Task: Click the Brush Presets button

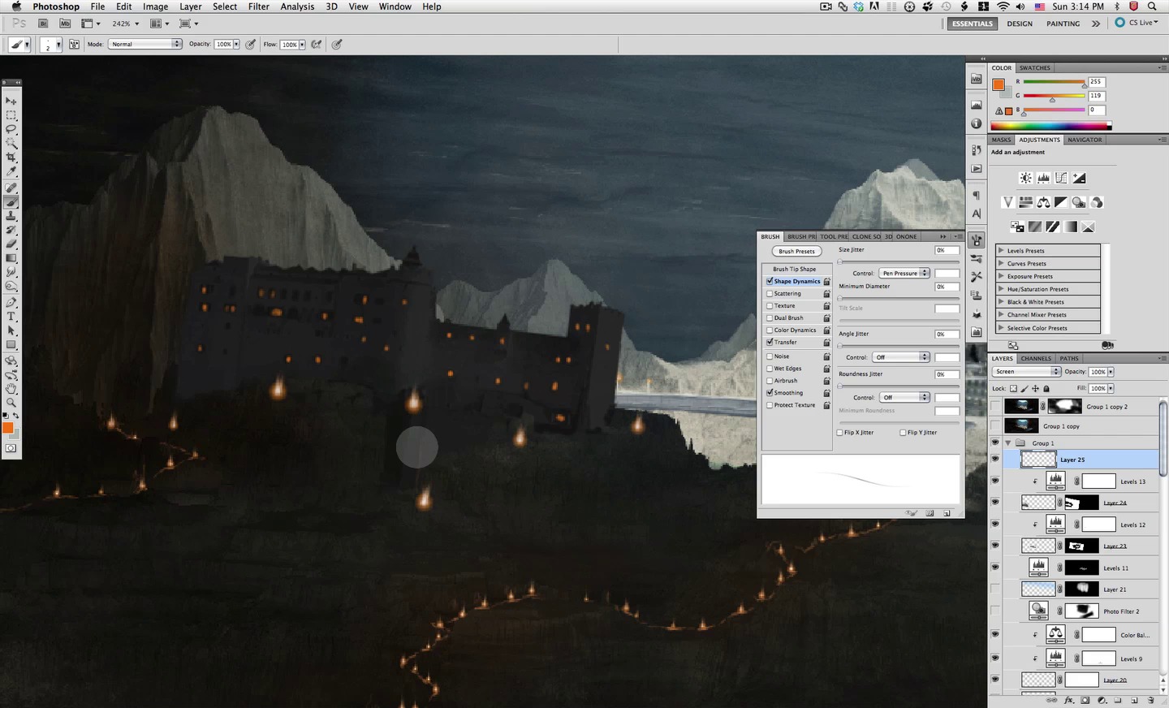Action: (x=796, y=252)
